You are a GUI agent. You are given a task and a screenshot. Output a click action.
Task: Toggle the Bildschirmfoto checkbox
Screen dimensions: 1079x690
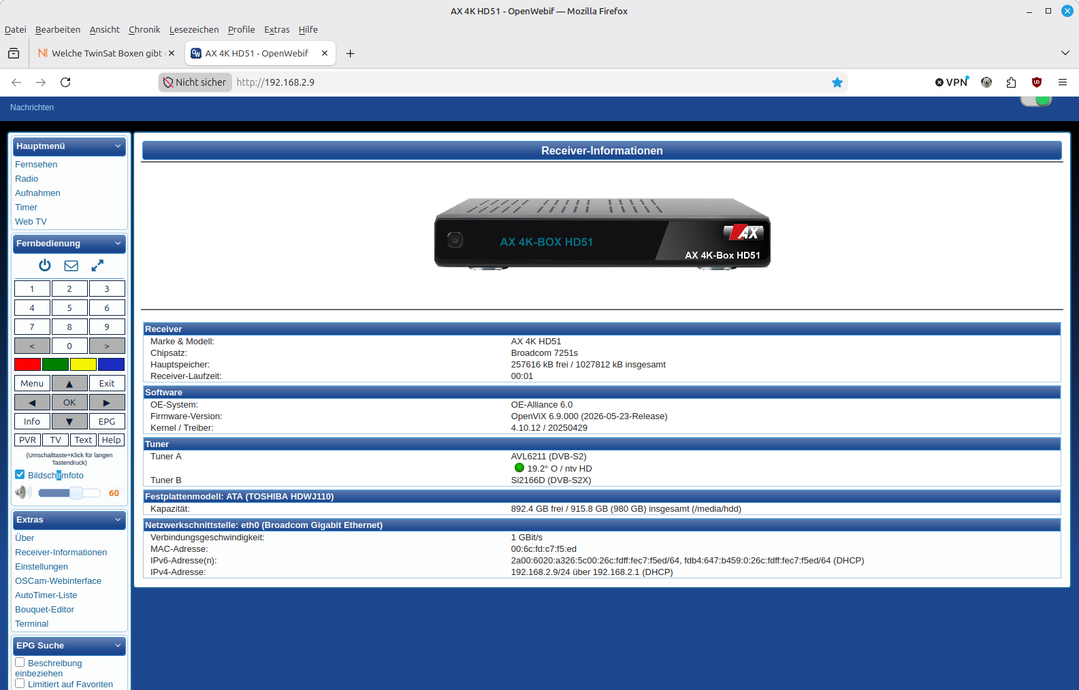click(x=20, y=474)
